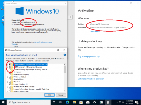Click the Cortana circle icon on taskbar
This screenshot has width=141, height=105.
(x=54, y=102)
